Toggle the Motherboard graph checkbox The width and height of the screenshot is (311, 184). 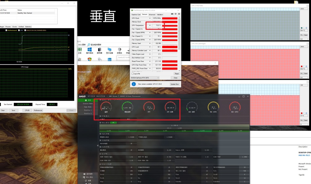[x=6, y=30]
